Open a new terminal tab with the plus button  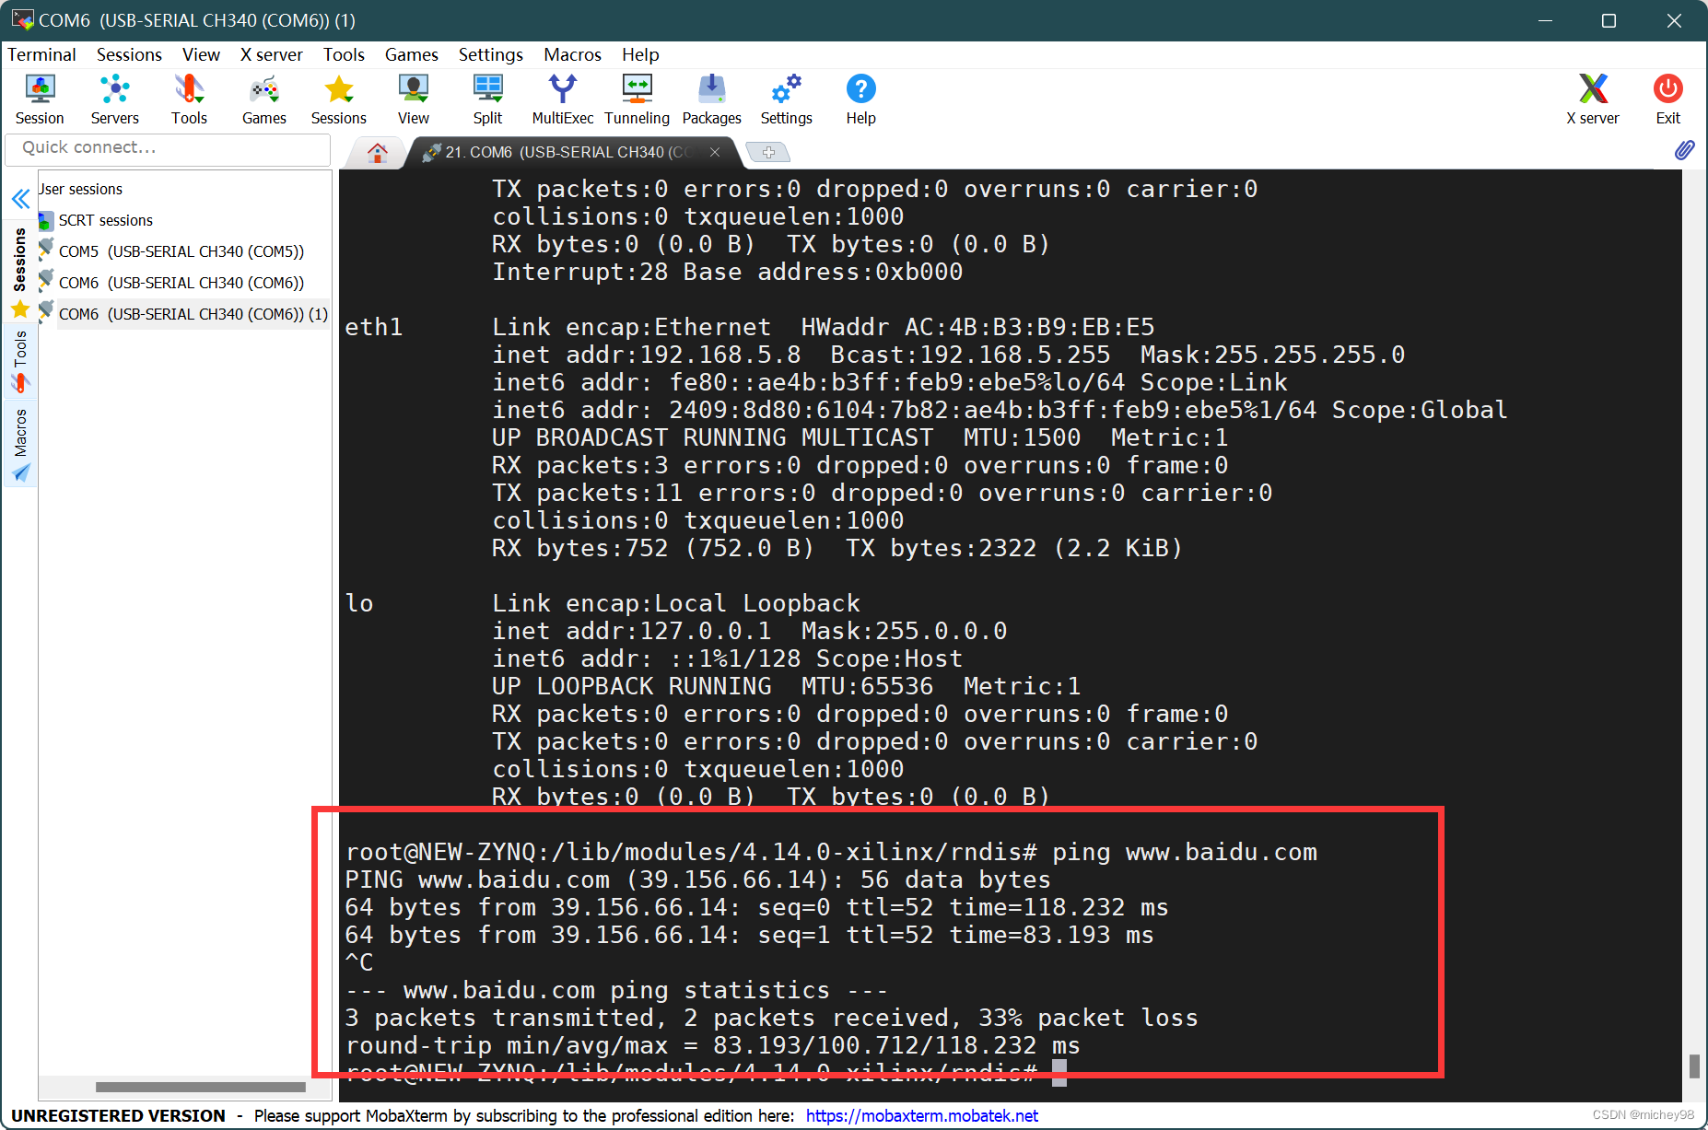768,151
